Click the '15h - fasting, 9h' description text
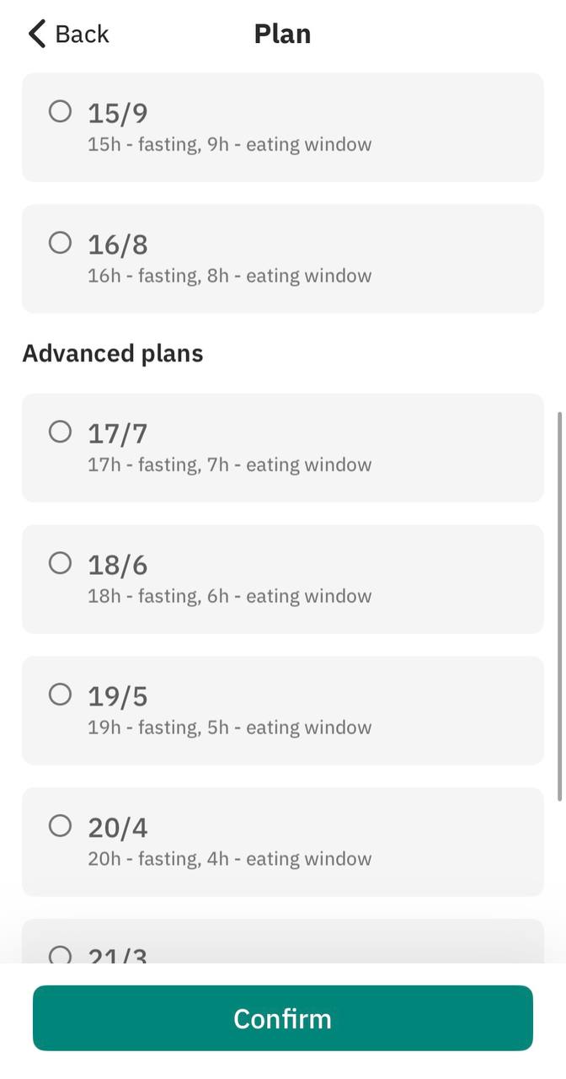 pyautogui.click(x=229, y=144)
